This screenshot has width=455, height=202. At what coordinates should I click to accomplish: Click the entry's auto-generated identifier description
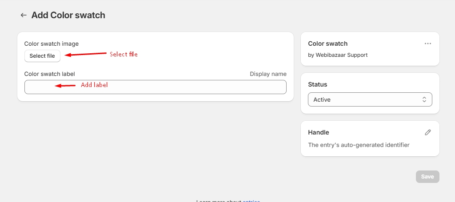coord(358,145)
